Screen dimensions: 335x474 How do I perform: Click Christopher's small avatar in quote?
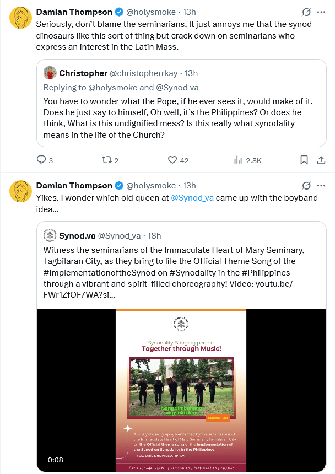pos(50,73)
